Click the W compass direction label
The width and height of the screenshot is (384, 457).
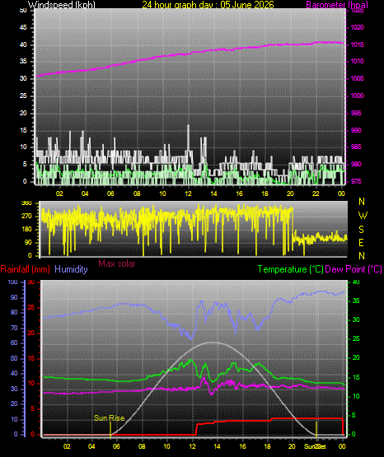point(363,216)
